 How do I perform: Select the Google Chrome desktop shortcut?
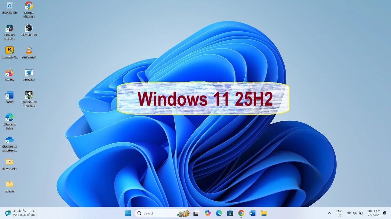tap(29, 10)
